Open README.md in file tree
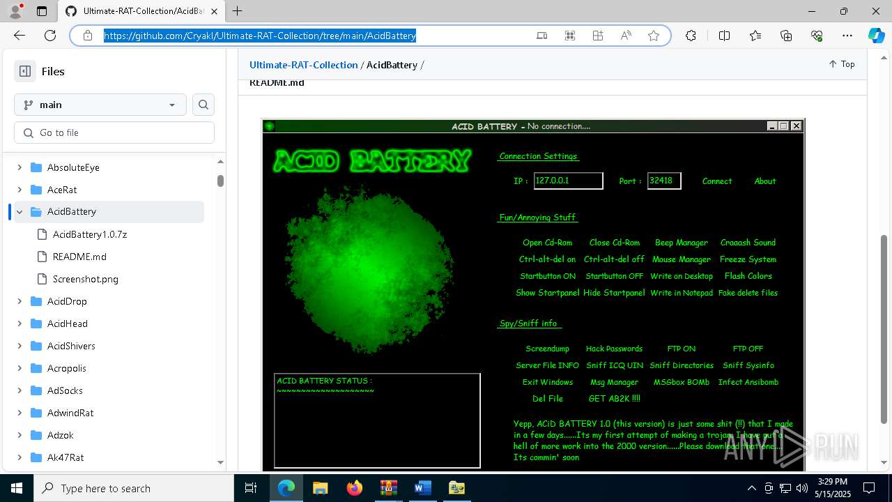 point(79,257)
